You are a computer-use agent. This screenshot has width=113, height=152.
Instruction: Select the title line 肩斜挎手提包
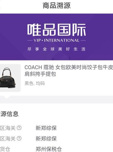point(40,74)
